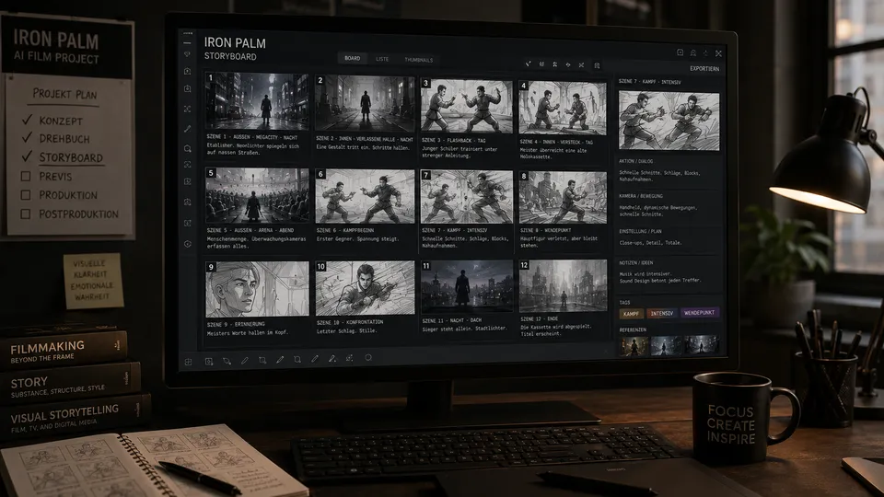
Task: Click the add-frame icon in bottom toolbar
Action: (x=209, y=362)
